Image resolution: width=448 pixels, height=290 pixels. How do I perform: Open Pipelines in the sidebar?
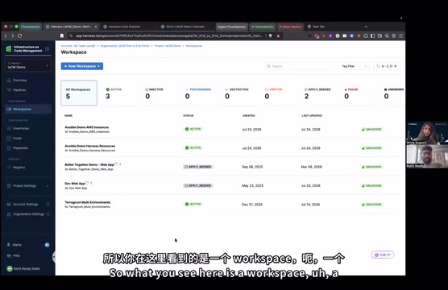(19, 90)
